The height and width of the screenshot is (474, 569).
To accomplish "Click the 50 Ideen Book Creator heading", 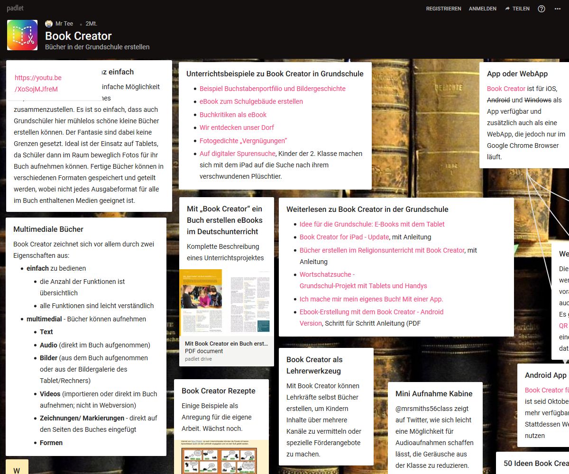I will [x=536, y=464].
